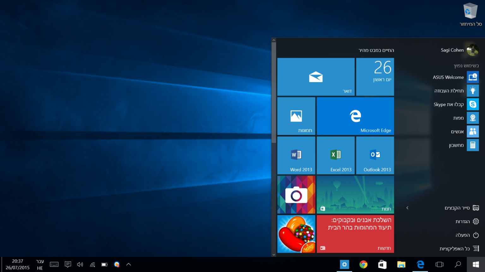The height and width of the screenshot is (272, 485).
Task: Open the network Wi-Fi tray icon
Action: [93, 264]
